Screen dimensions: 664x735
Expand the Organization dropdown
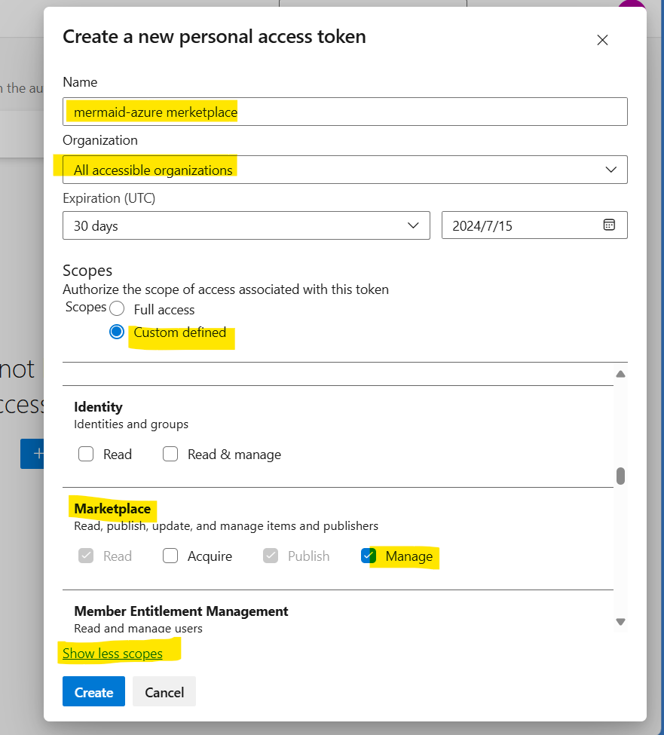[x=344, y=170]
